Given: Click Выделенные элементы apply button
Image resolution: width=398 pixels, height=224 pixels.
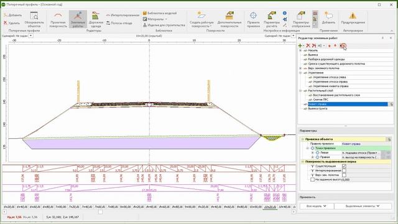Looking at the screenshot, I should (363, 206).
